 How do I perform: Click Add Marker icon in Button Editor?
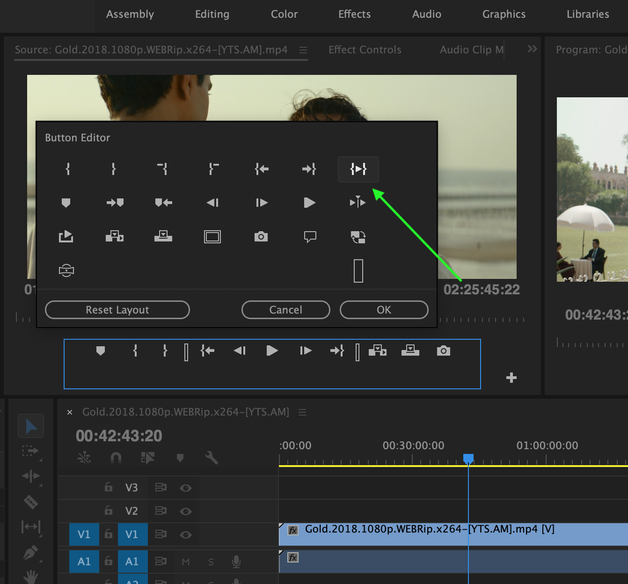coord(66,203)
